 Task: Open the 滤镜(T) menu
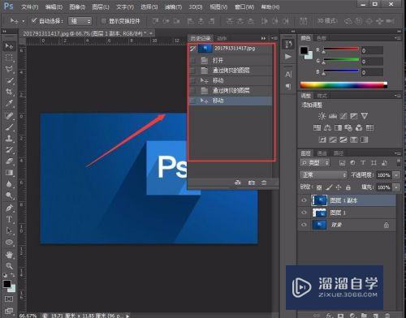pyautogui.click(x=173, y=6)
